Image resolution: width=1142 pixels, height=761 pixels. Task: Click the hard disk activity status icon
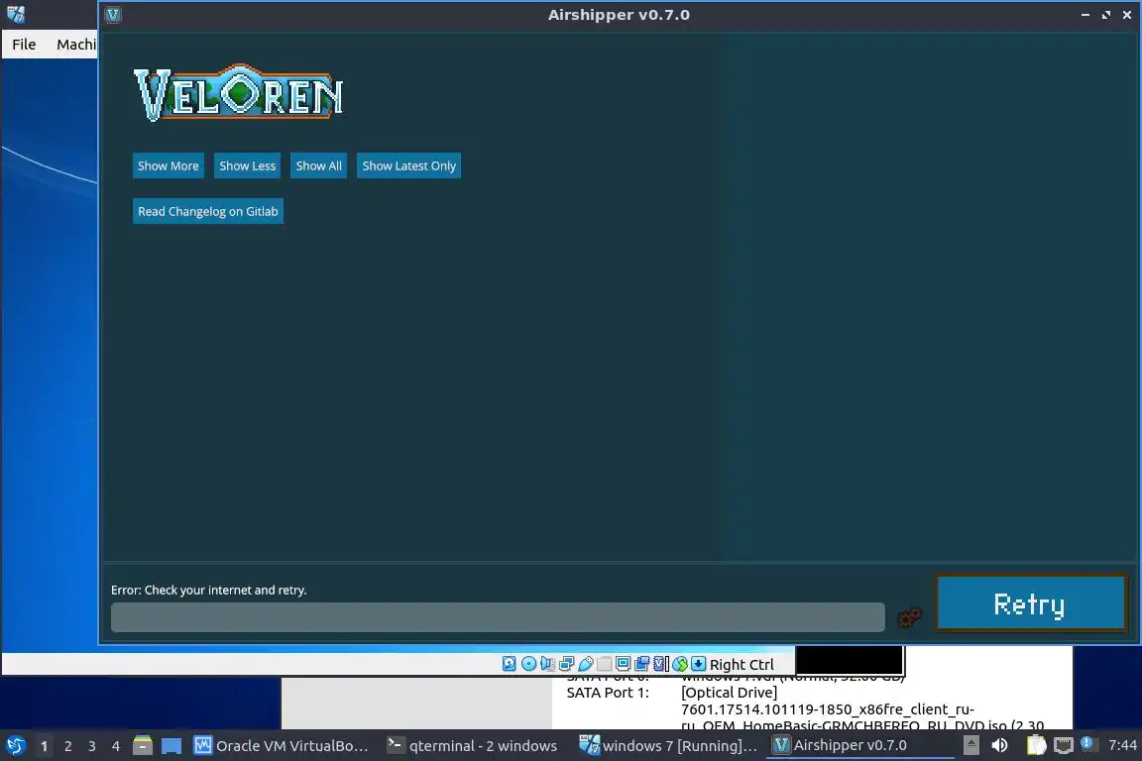click(510, 664)
